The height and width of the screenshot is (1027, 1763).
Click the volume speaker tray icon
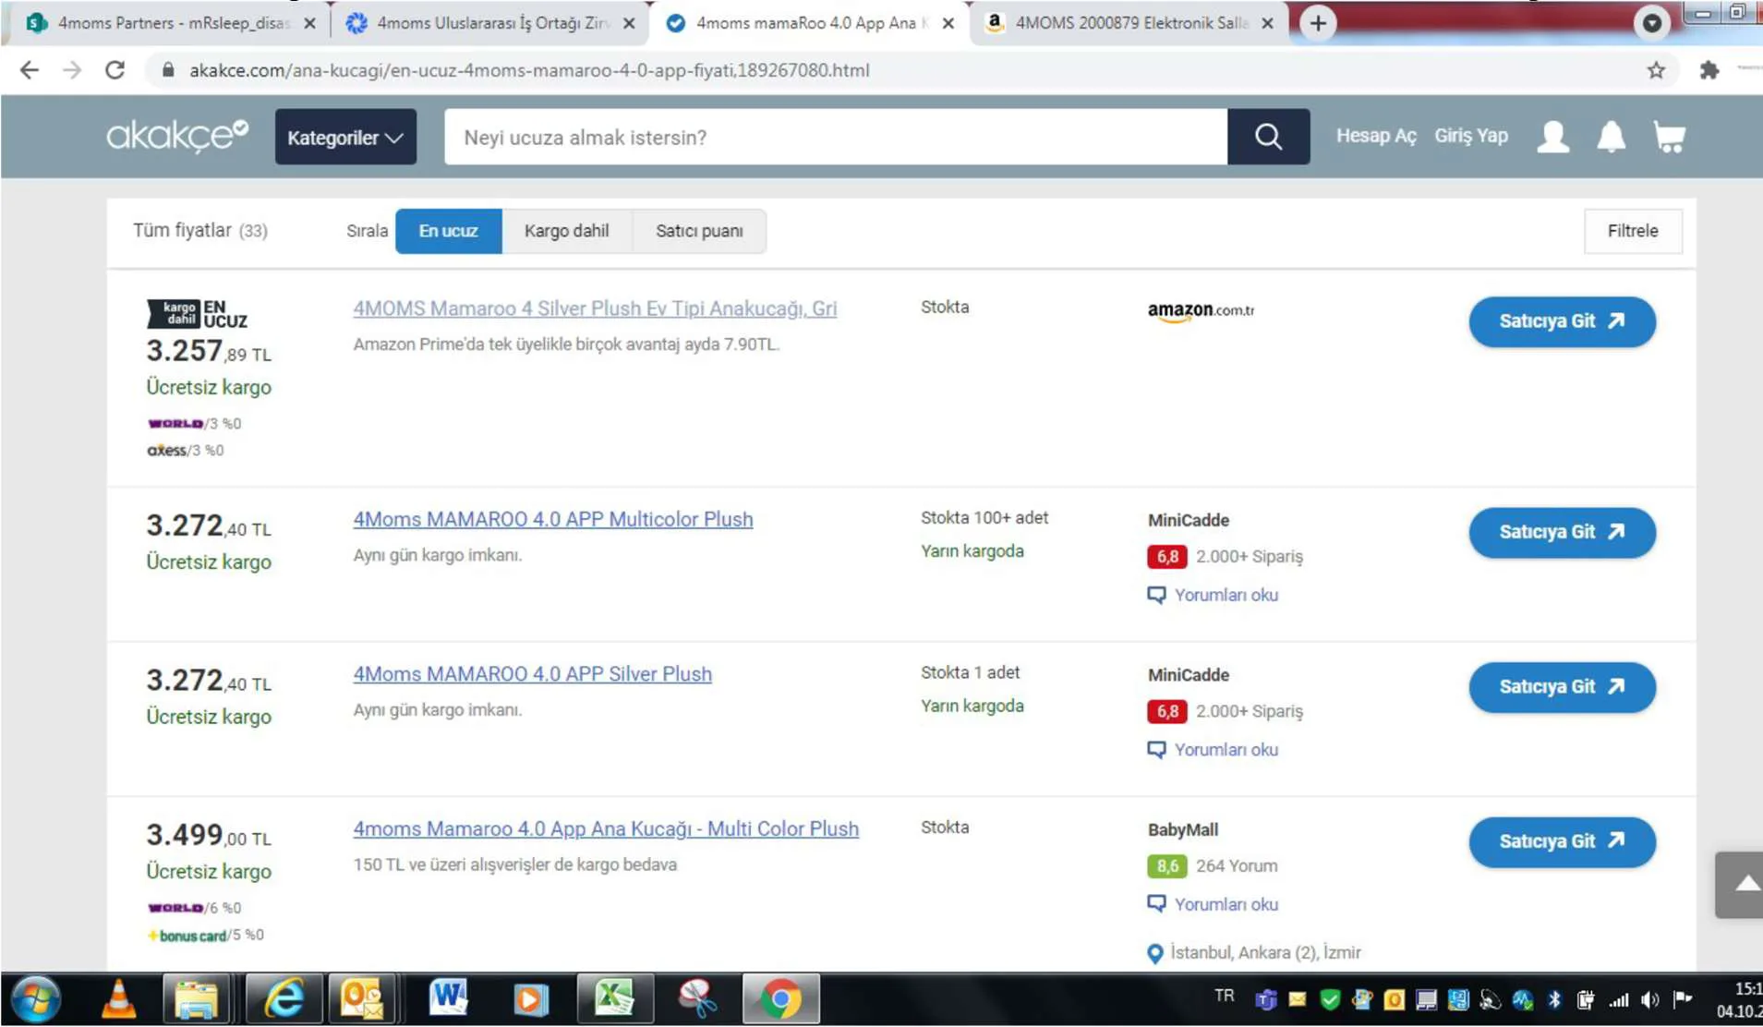pyautogui.click(x=1650, y=999)
